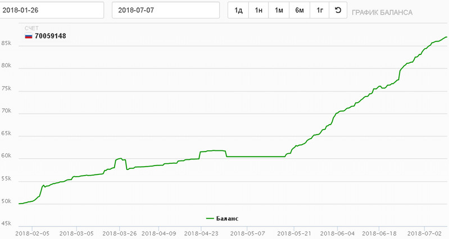Click the reset range circular arrow icon
The image size is (449, 239).
tap(338, 10)
